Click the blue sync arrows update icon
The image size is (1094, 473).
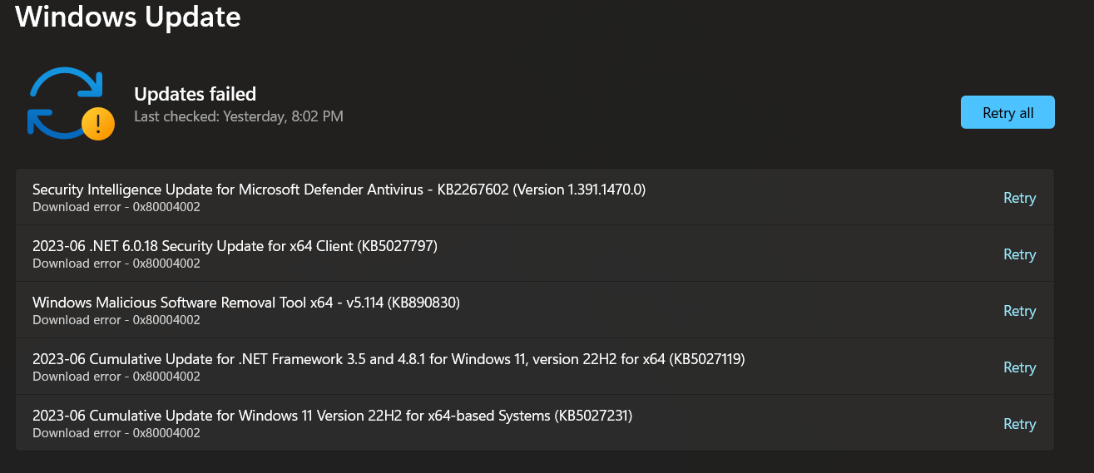pyautogui.click(x=60, y=100)
